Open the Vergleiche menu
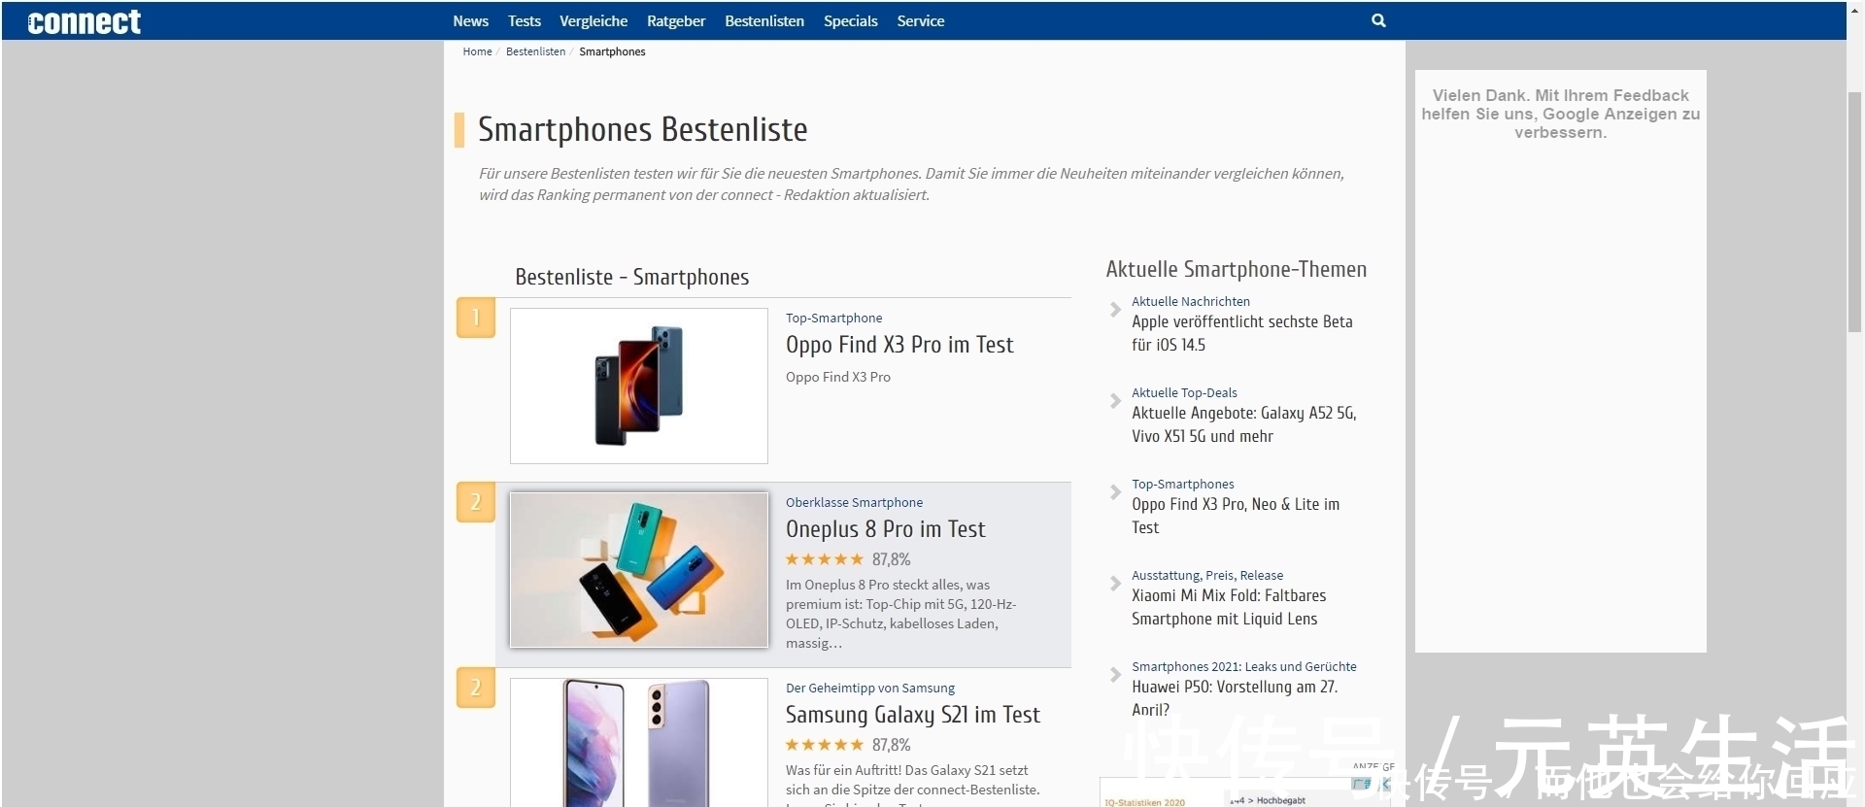This screenshot has width=1865, height=807. pos(593,20)
